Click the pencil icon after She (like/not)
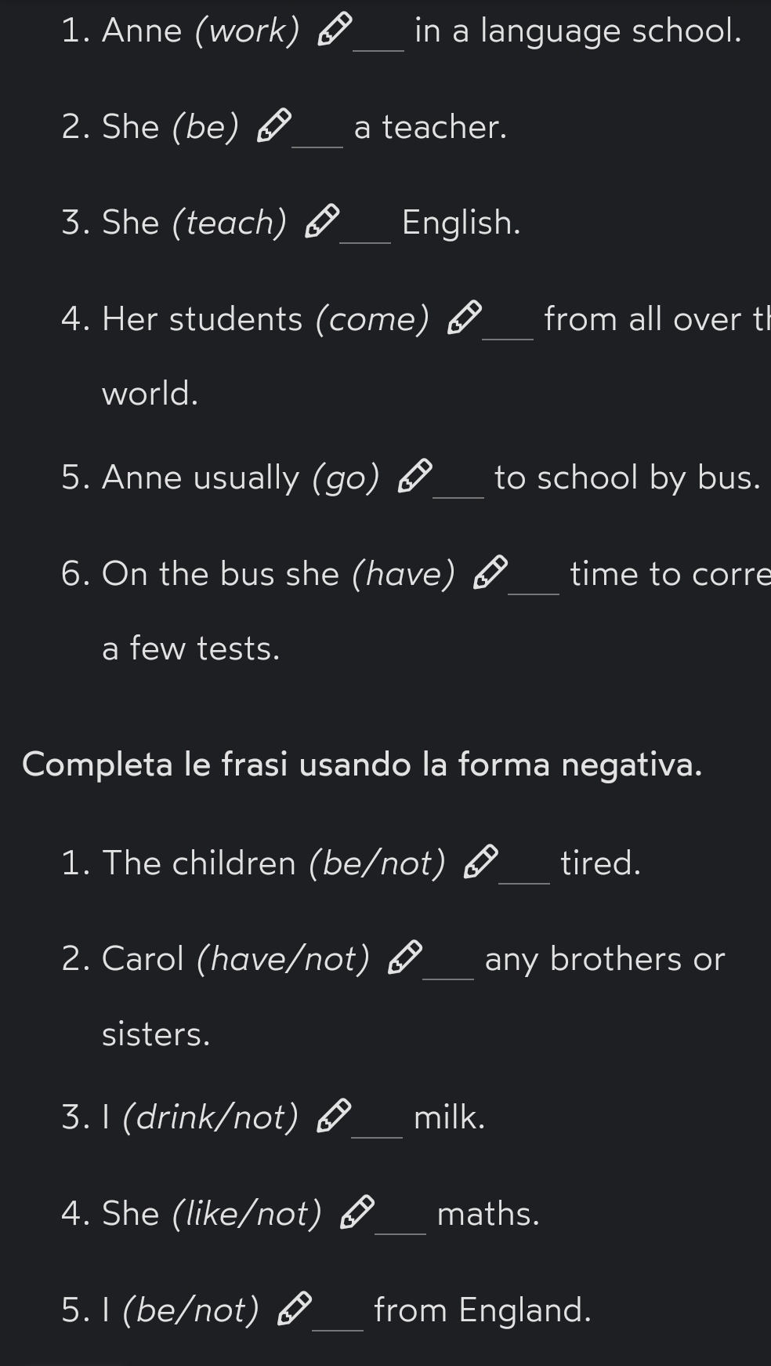The width and height of the screenshot is (771, 1366). point(357,1213)
